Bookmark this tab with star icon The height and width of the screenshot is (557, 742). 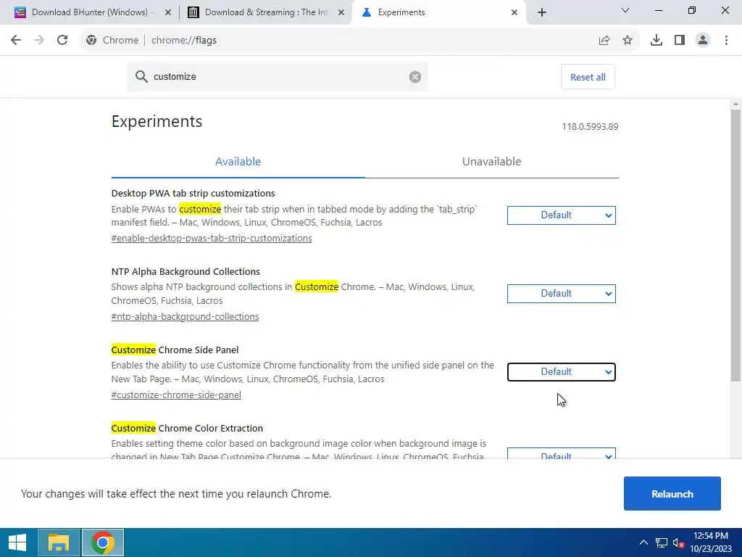click(x=628, y=41)
